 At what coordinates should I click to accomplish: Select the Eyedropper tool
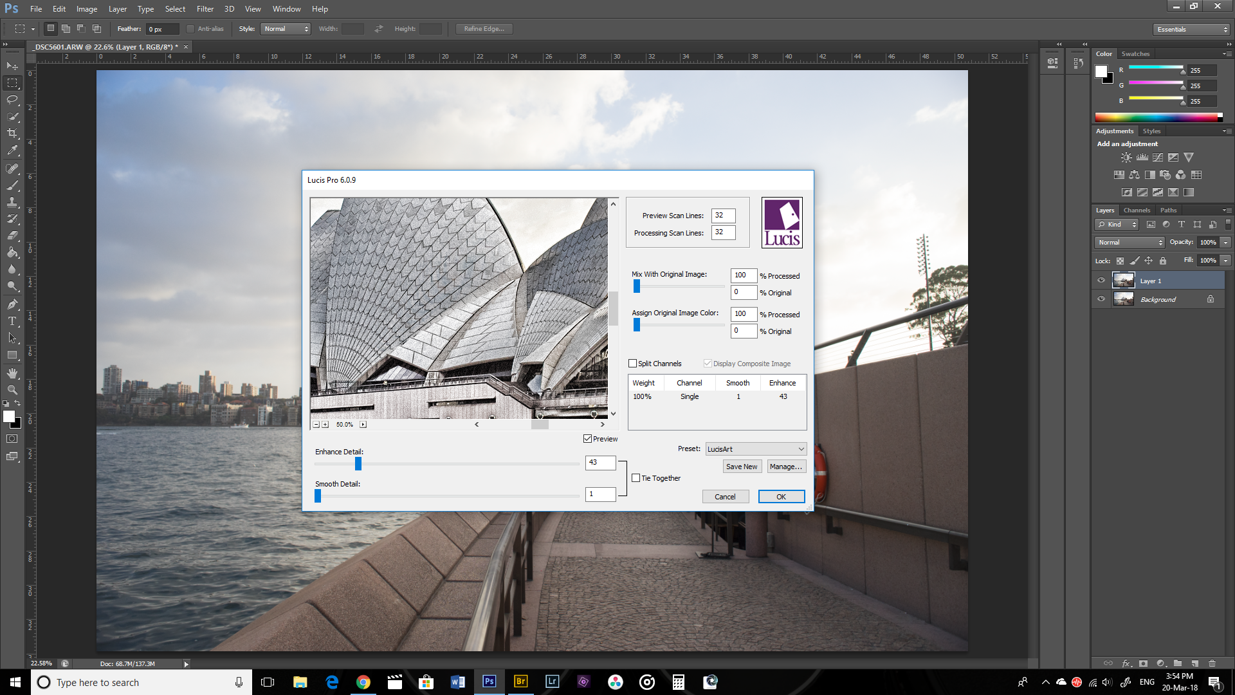pyautogui.click(x=12, y=149)
